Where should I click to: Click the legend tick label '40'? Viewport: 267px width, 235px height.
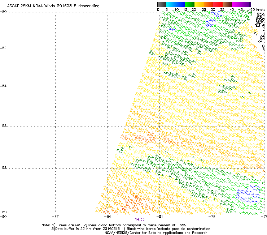coord(232,10)
